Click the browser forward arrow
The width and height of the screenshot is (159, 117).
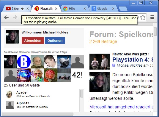(x=15, y=17)
